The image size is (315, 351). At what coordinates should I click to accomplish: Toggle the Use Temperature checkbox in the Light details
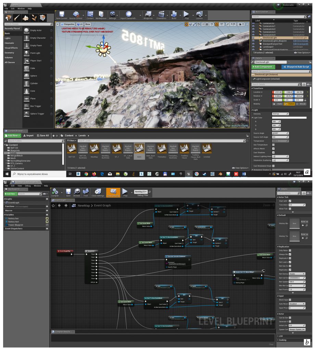[273, 145]
